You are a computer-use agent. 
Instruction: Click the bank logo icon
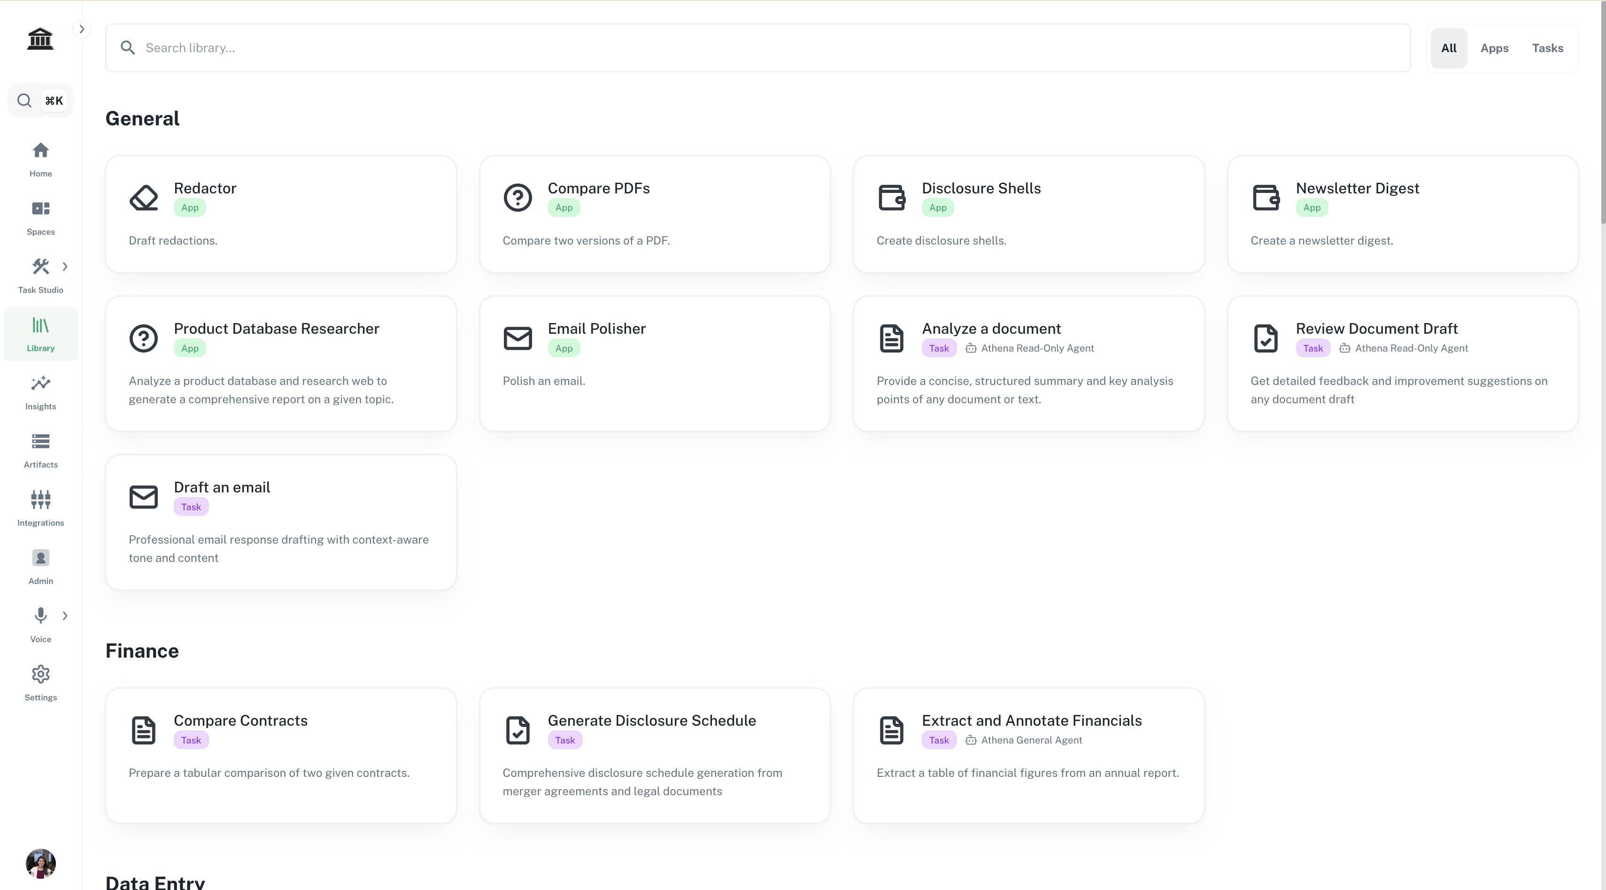(x=40, y=38)
